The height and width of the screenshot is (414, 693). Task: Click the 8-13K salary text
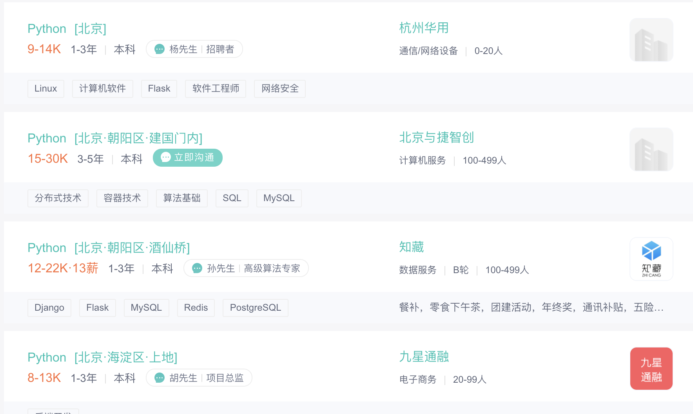(x=44, y=378)
